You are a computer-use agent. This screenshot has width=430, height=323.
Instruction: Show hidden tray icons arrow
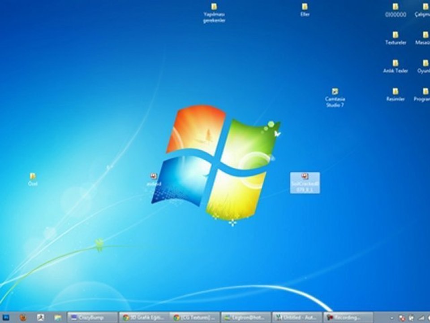[x=391, y=318]
